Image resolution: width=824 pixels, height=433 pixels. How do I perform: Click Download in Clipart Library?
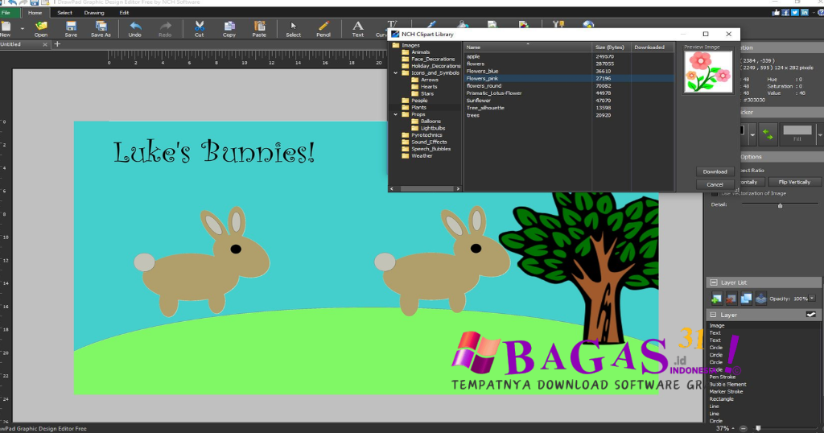point(715,171)
